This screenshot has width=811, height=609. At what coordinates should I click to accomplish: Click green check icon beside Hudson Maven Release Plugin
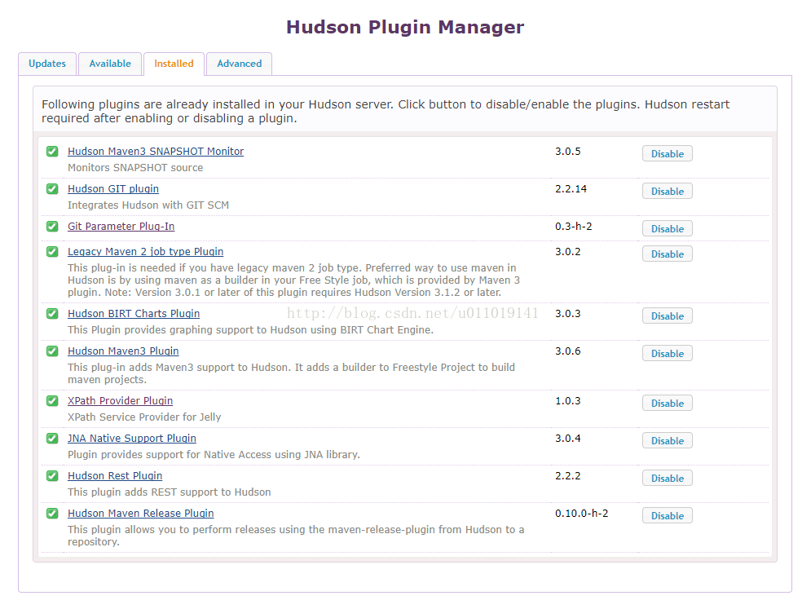[x=52, y=514]
